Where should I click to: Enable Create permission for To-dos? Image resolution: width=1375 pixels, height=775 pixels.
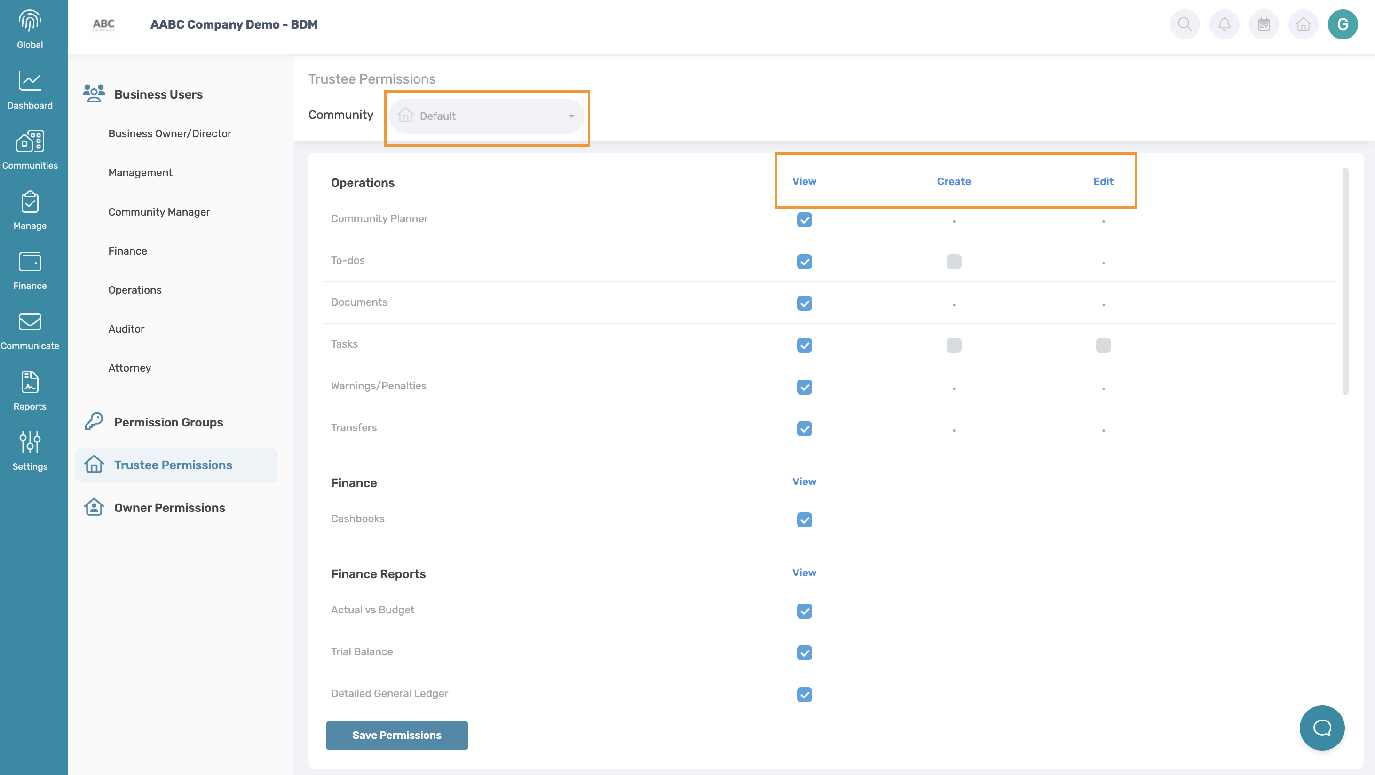click(x=953, y=261)
